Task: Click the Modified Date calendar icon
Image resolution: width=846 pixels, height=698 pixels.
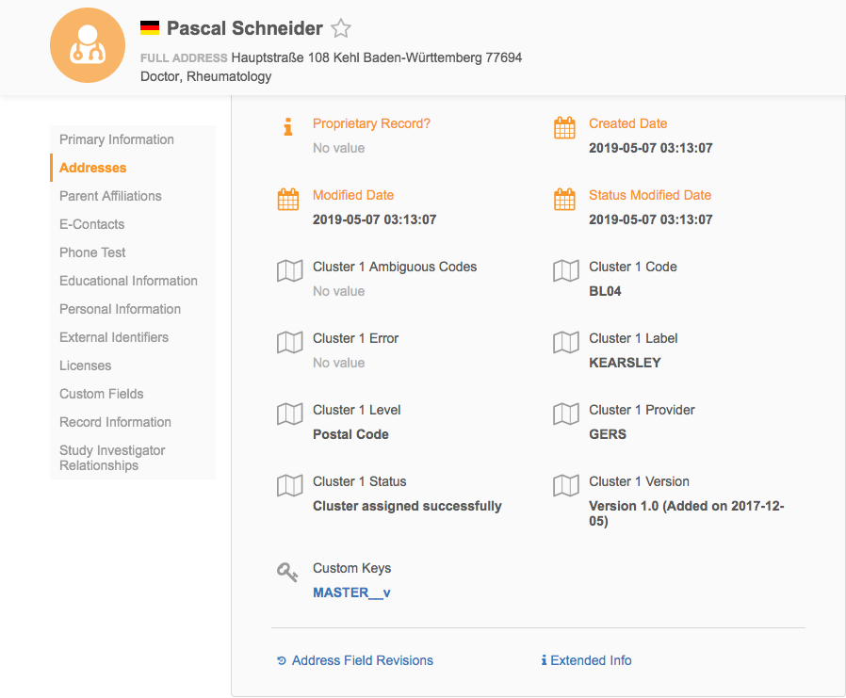Action: tap(288, 200)
